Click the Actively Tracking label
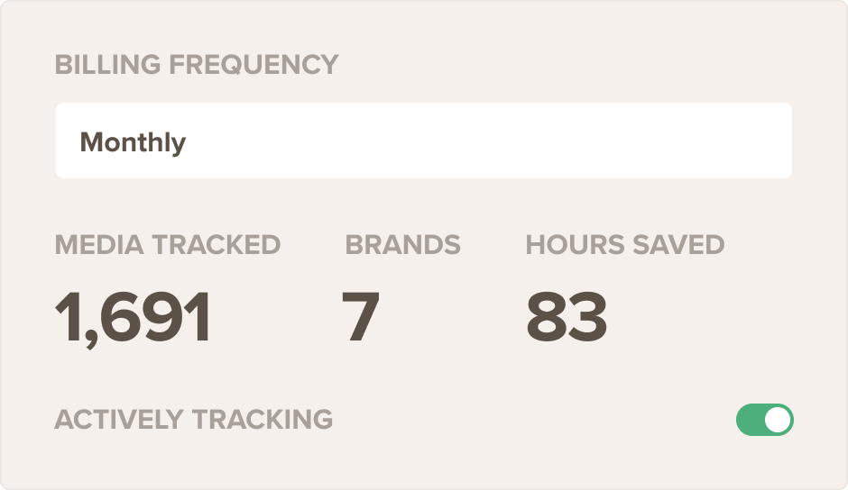 pos(193,420)
